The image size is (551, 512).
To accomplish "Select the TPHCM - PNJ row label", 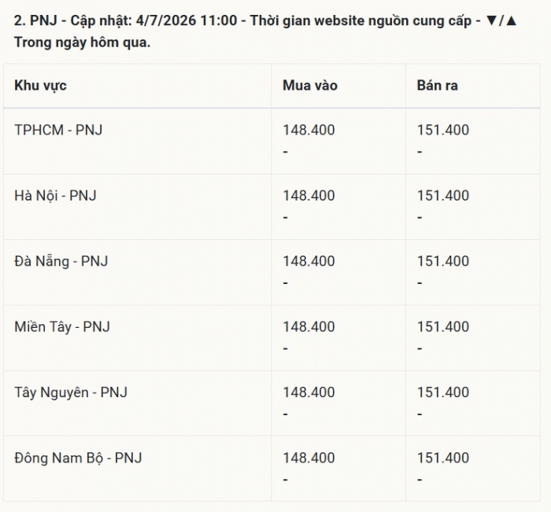I will coord(58,130).
